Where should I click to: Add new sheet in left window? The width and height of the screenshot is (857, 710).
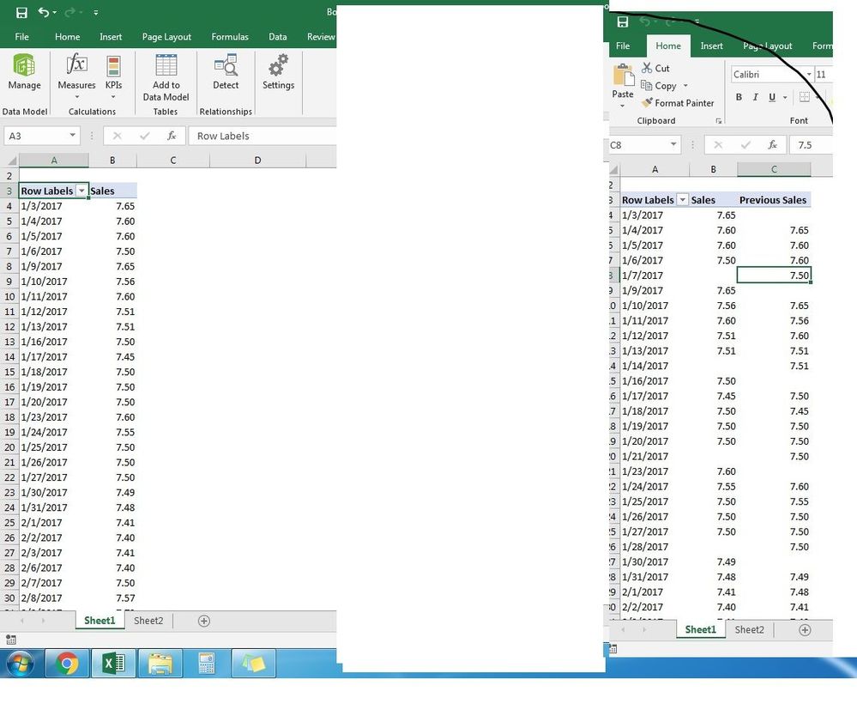(x=204, y=621)
